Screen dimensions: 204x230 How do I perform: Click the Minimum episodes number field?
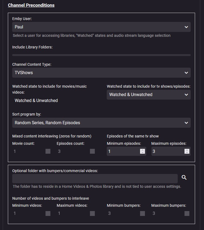point(123,152)
